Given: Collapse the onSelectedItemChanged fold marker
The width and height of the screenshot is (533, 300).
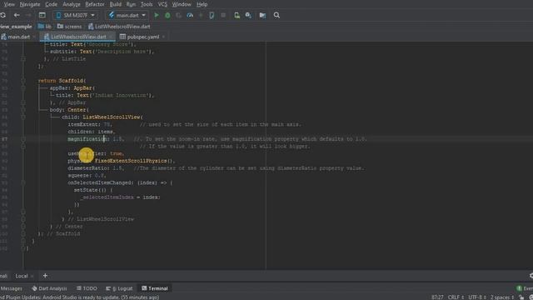Looking at the screenshot, I should 23,182.
